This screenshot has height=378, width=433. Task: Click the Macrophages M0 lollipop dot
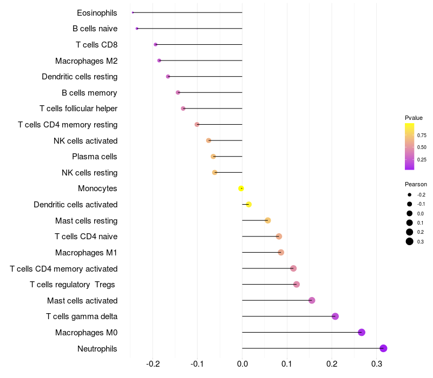tap(362, 332)
